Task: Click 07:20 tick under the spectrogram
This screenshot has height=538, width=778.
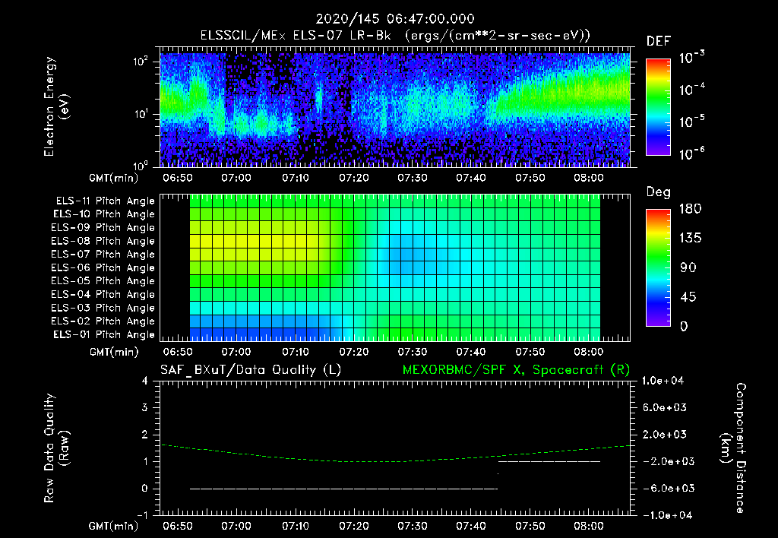Action: click(x=354, y=178)
